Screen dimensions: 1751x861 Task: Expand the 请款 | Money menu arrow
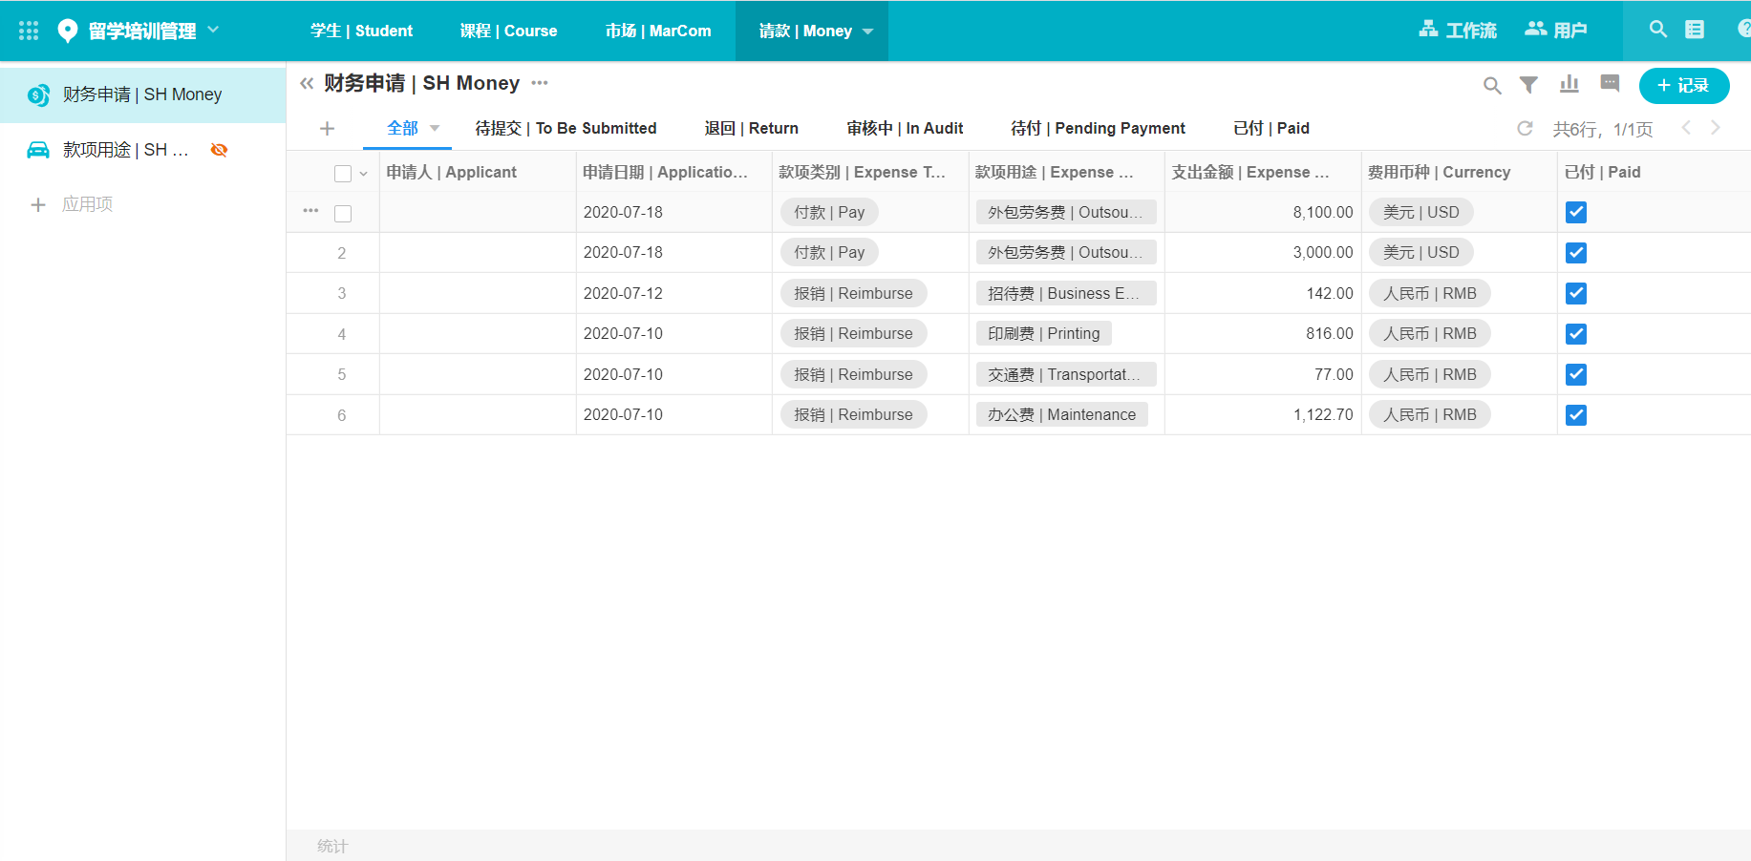pos(867,31)
